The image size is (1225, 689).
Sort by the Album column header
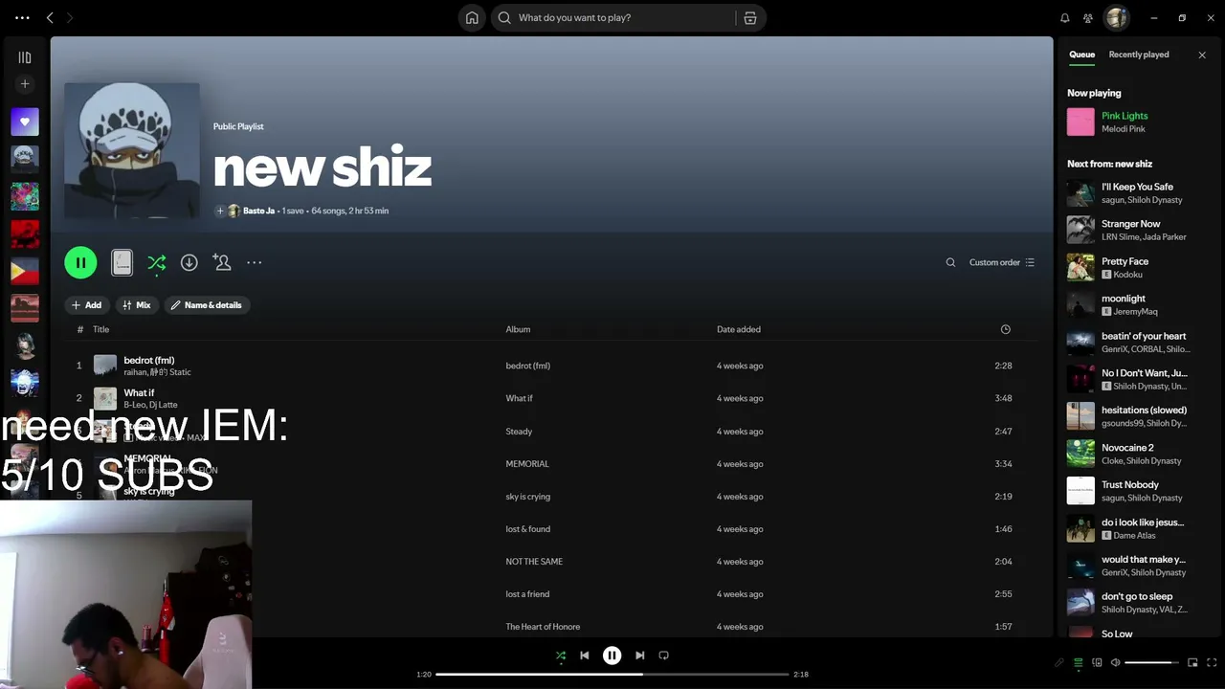518,329
